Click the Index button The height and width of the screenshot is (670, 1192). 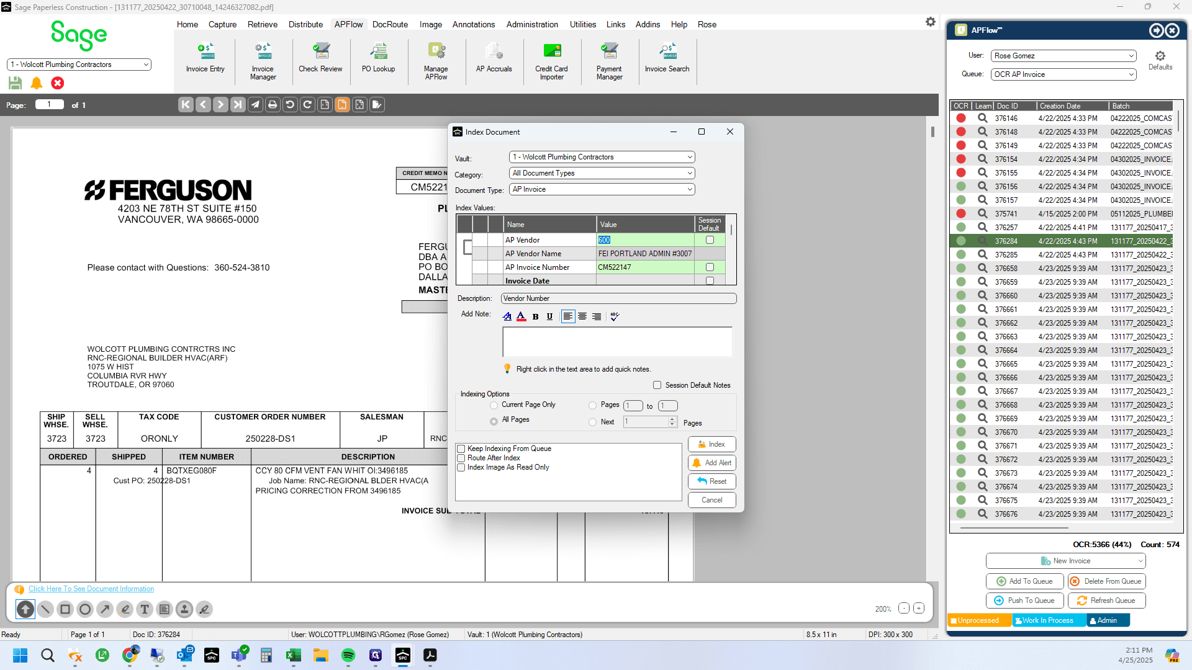[711, 444]
